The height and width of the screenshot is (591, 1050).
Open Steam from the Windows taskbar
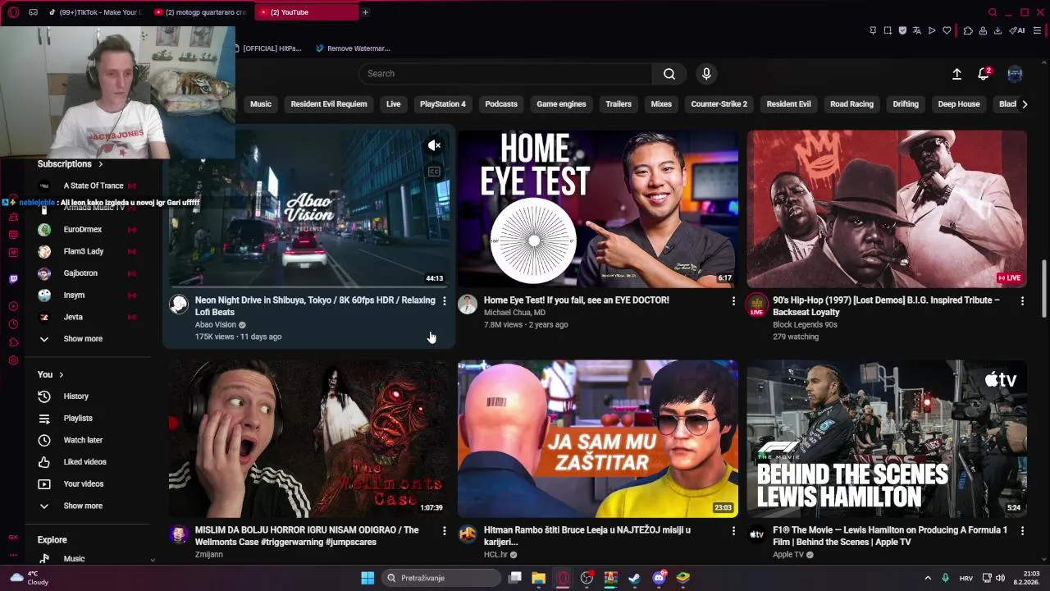[634, 578]
